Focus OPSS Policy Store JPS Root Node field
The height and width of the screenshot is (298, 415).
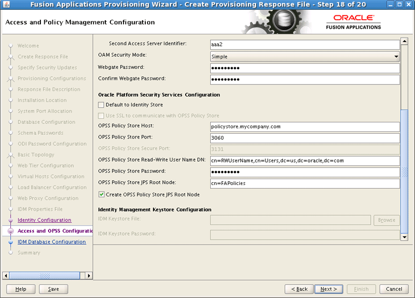click(x=305, y=183)
